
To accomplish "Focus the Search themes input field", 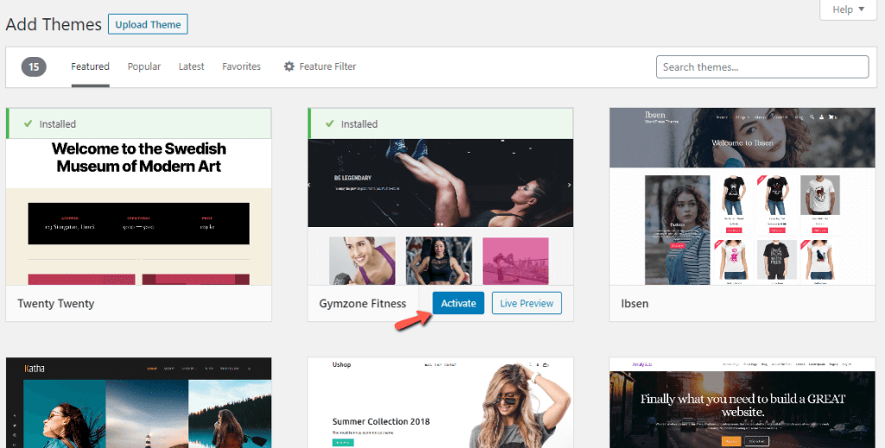I will point(762,67).
